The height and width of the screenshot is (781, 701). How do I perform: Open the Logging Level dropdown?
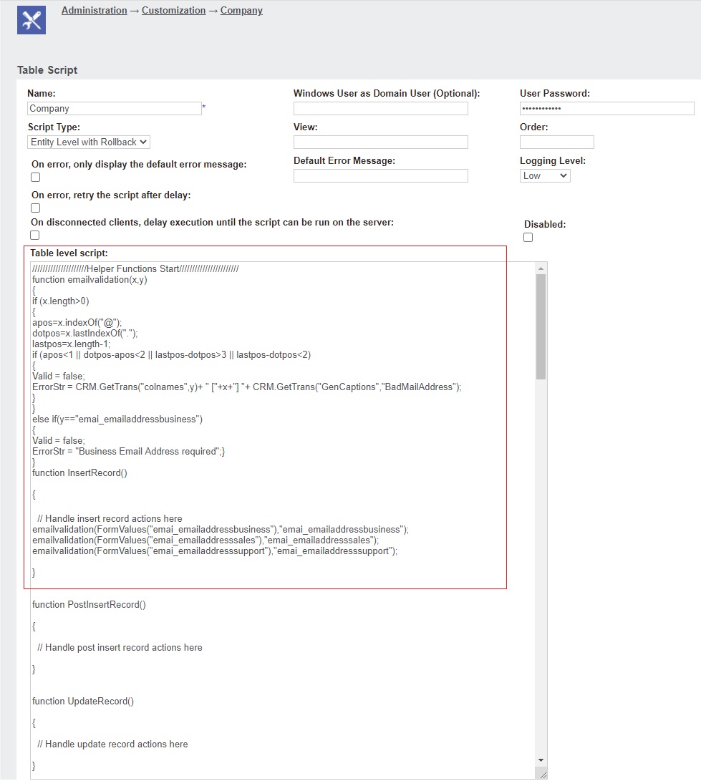tap(544, 175)
